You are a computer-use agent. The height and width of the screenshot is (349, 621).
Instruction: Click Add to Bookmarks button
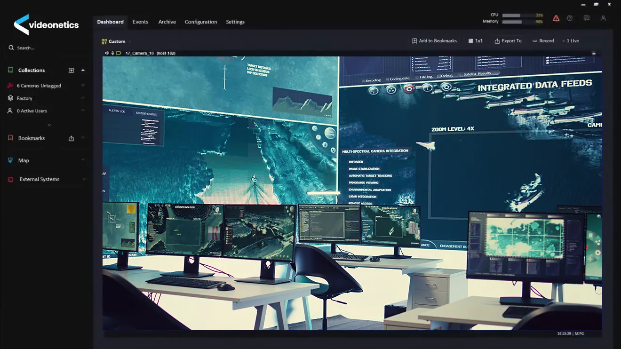pos(434,41)
